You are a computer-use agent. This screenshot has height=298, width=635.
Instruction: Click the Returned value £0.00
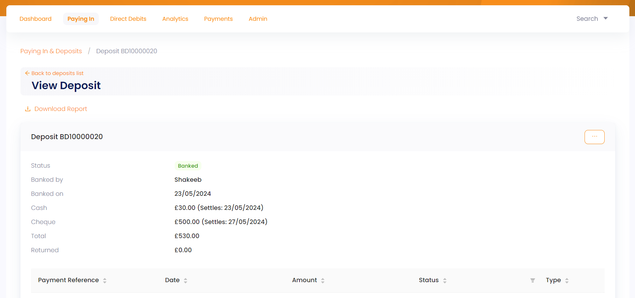(183, 250)
